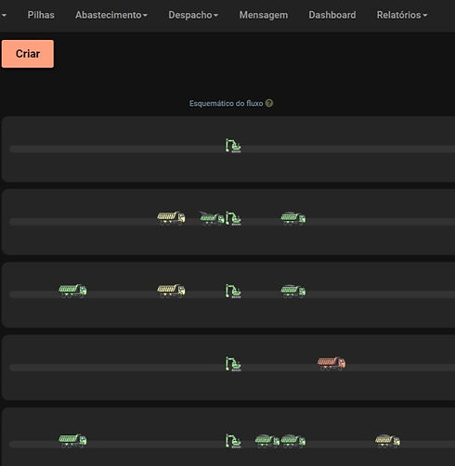This screenshot has width=455, height=466.
Task: Click the orange truck in the fourth row
Action: [x=331, y=363]
